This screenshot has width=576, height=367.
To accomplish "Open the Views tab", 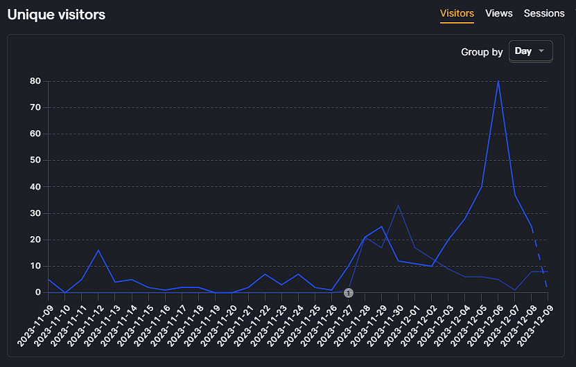I will [x=498, y=14].
